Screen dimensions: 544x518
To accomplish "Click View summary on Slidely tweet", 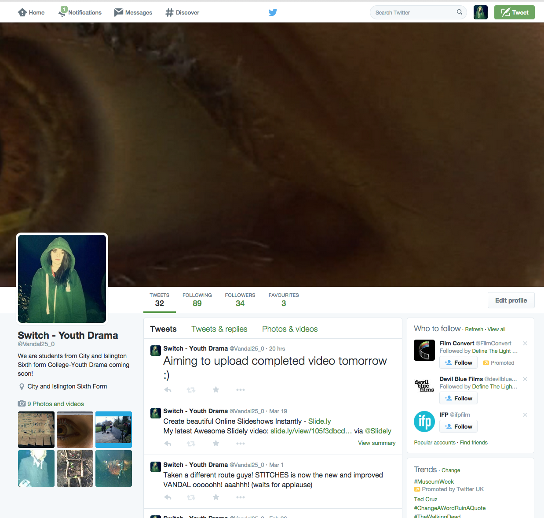I will click(376, 443).
